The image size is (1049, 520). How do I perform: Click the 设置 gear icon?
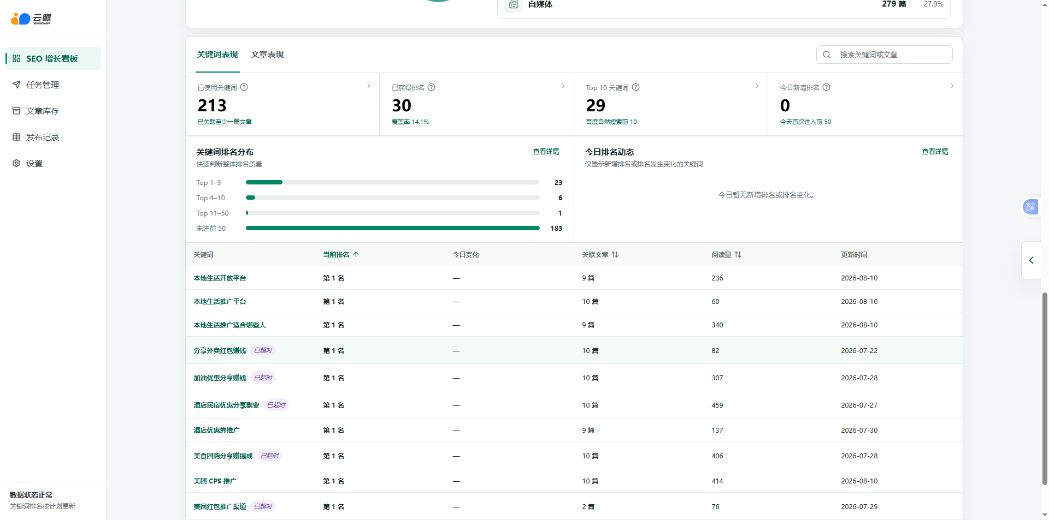(16, 163)
